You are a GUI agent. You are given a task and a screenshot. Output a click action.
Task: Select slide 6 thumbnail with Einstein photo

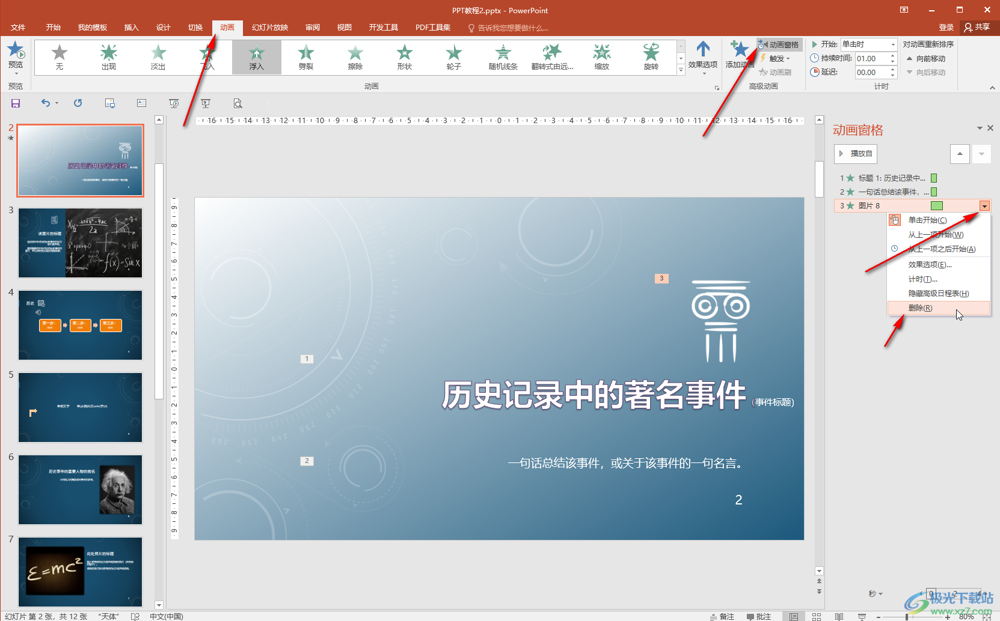click(x=80, y=490)
